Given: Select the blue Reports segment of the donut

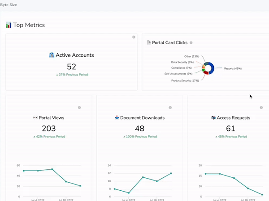Looking at the screenshot, I should pos(213,69).
